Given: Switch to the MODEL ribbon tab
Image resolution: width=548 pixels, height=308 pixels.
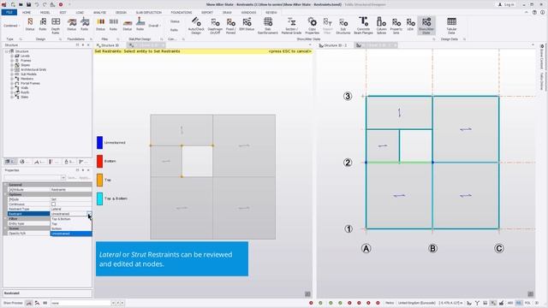Looking at the screenshot, I should click(x=45, y=12).
